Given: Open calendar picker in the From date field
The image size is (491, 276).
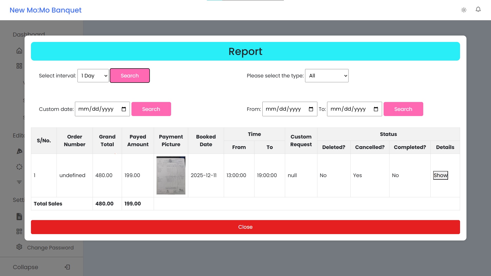Looking at the screenshot, I should 311,109.
